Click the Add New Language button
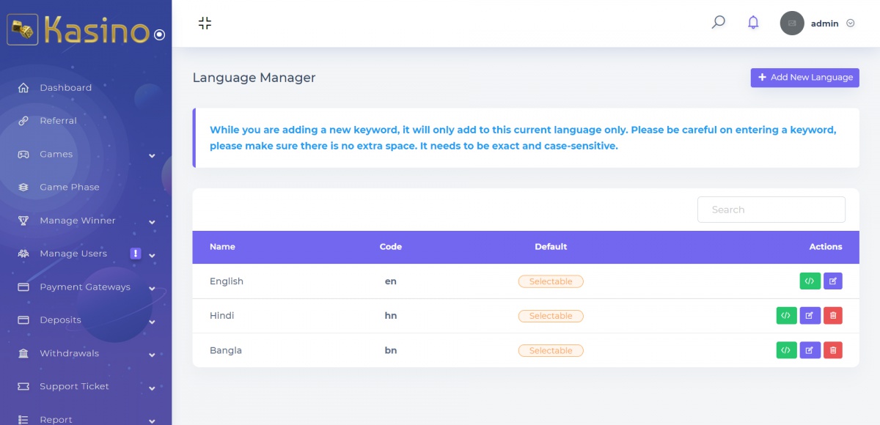The height and width of the screenshot is (425, 880). (x=804, y=78)
